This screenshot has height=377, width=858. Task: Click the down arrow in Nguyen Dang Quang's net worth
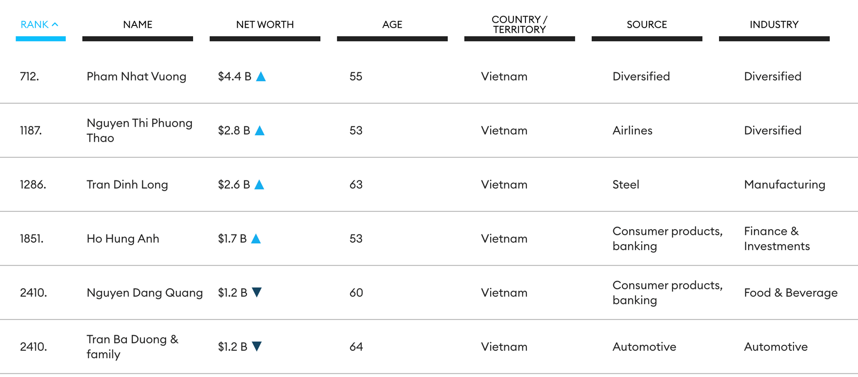257,293
